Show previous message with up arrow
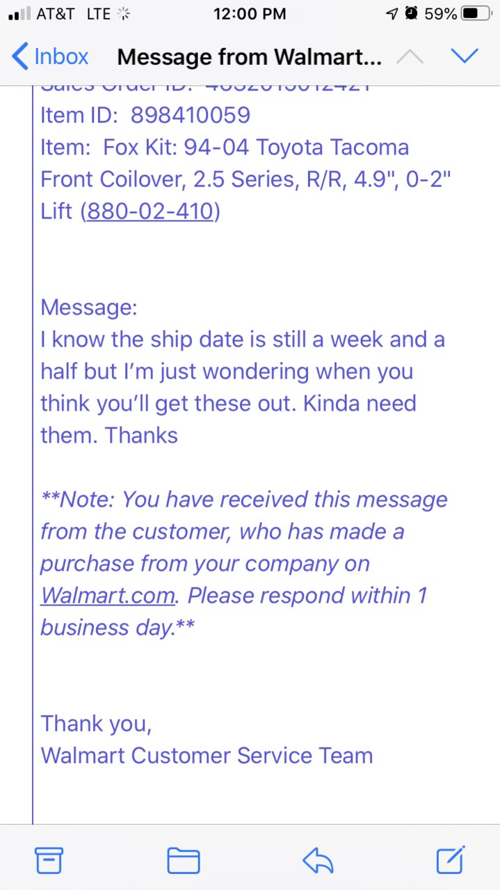The image size is (500, 890). (410, 56)
